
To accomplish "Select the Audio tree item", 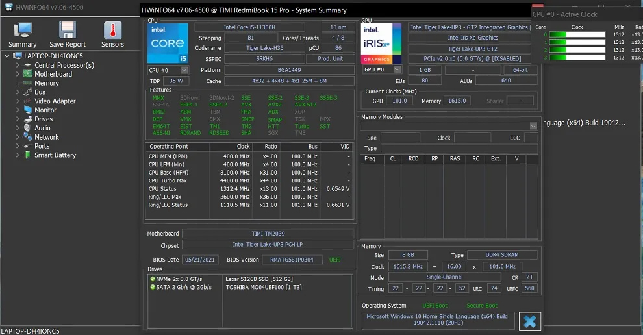I will point(43,128).
